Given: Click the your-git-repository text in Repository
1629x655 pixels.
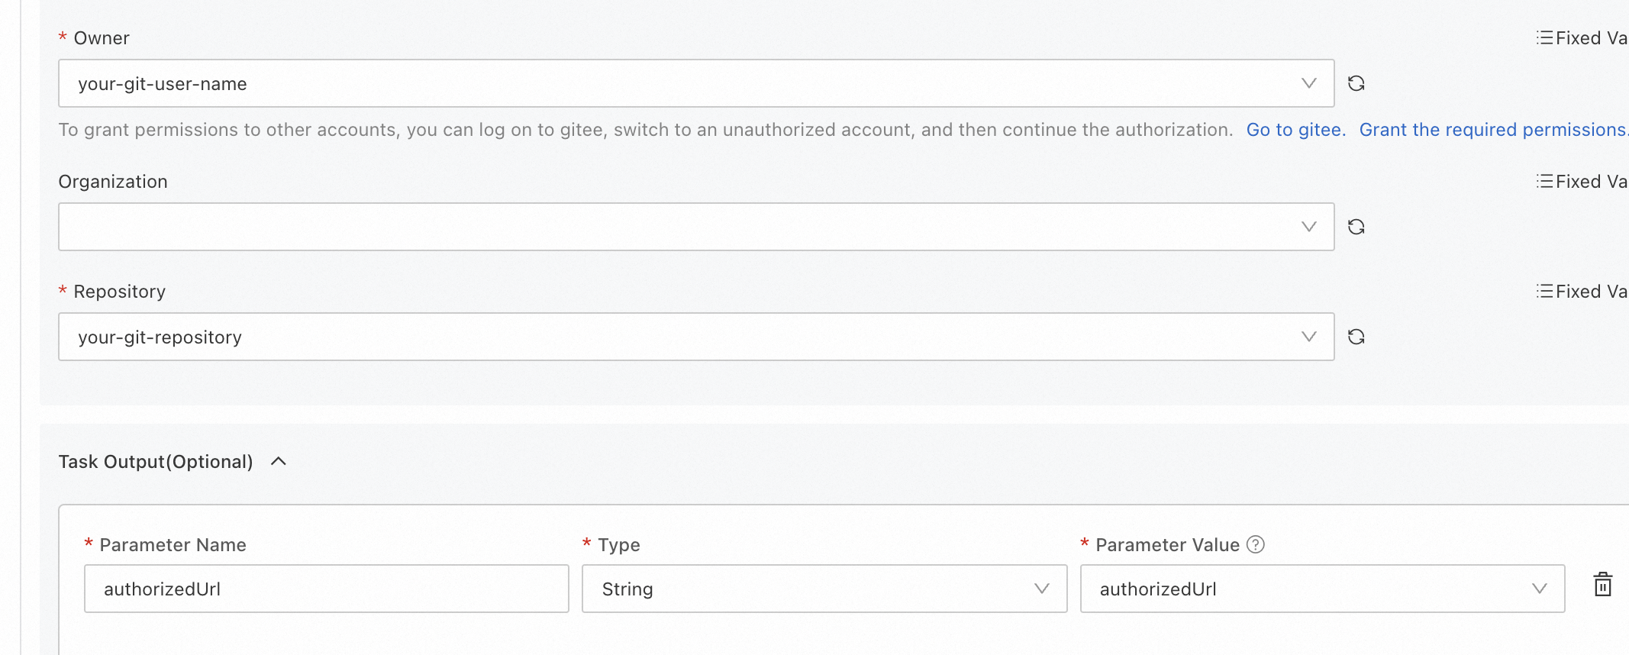Looking at the screenshot, I should [160, 337].
